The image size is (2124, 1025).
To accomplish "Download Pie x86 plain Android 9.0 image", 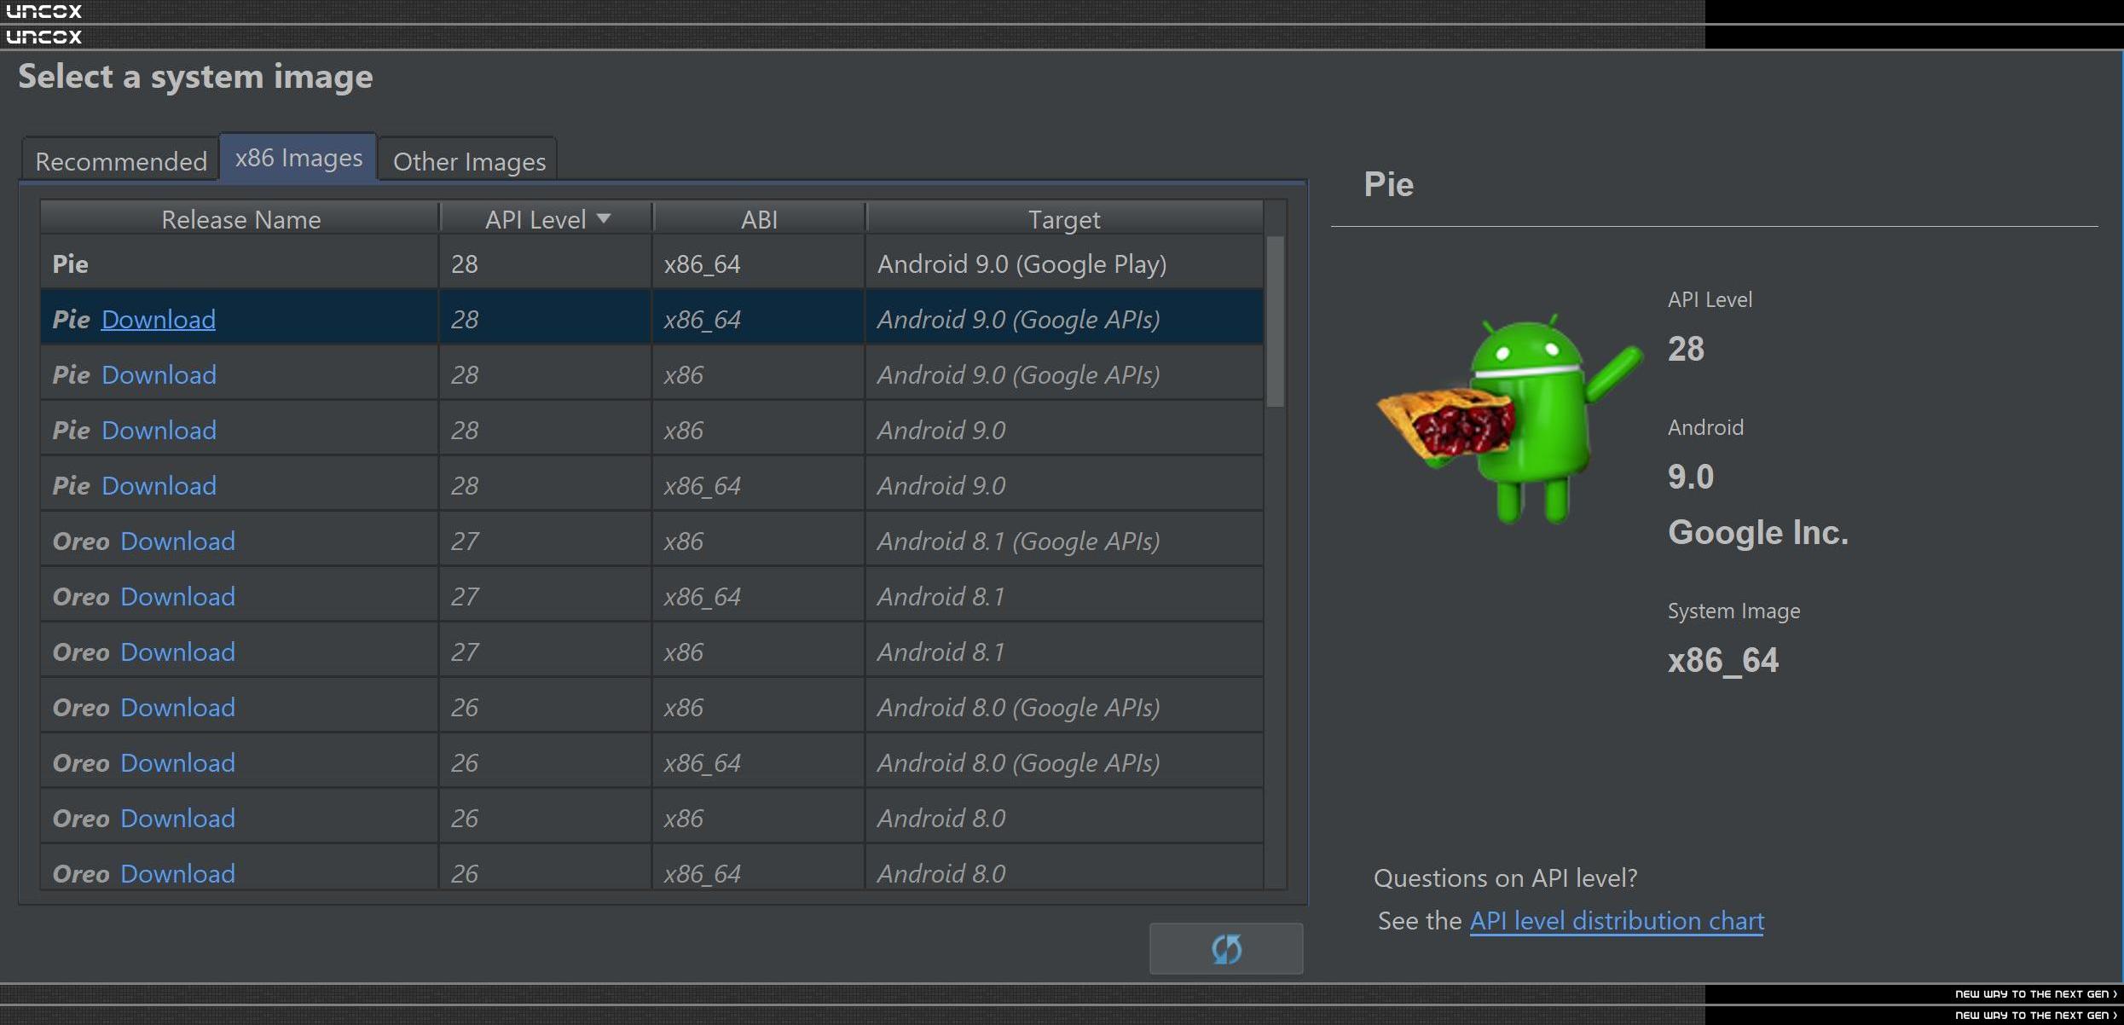I will (x=159, y=430).
